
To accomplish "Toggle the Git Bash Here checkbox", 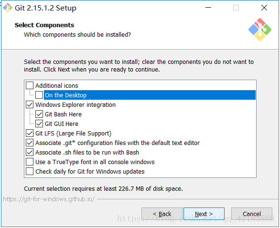I will pos(39,114).
